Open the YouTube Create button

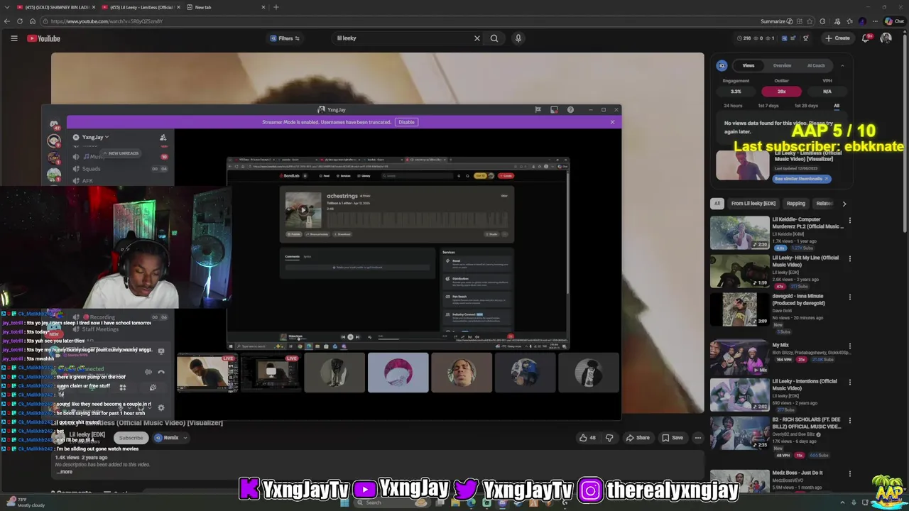point(837,38)
